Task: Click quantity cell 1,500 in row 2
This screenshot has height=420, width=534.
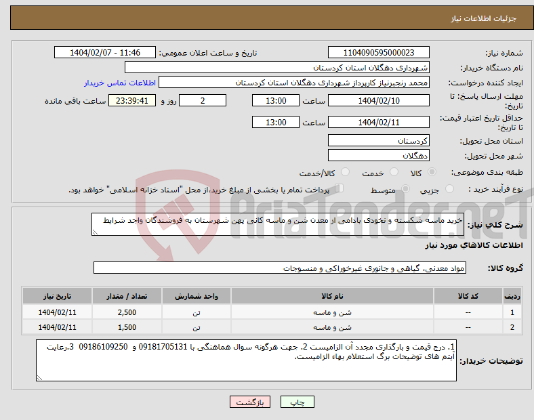Action: 127,327
